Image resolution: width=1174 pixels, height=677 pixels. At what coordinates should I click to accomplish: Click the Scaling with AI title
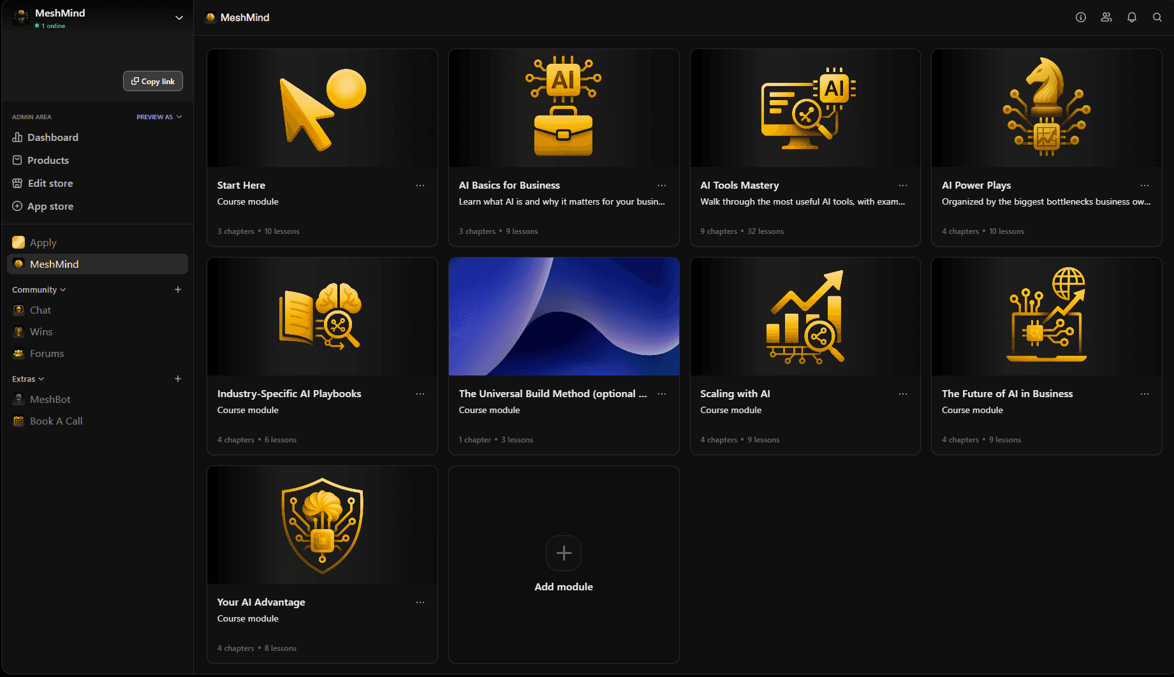click(735, 394)
